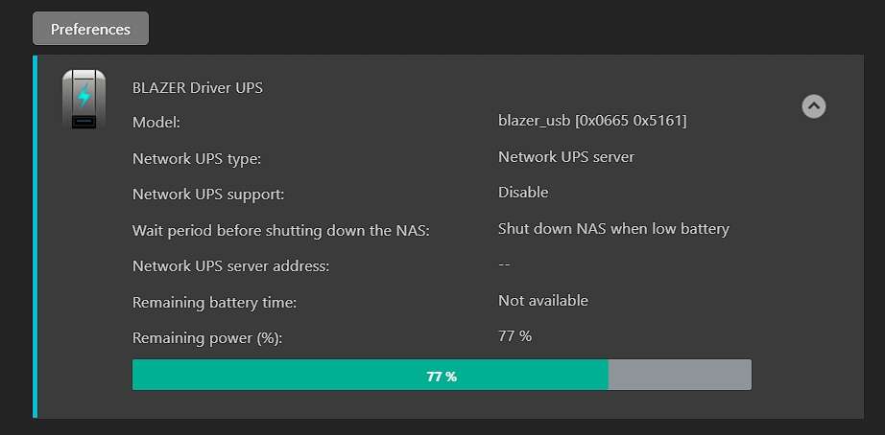The image size is (885, 435).
Task: Click the Not available battery time value
Action: tap(543, 301)
